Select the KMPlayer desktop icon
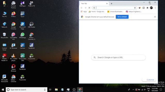 [22, 4]
